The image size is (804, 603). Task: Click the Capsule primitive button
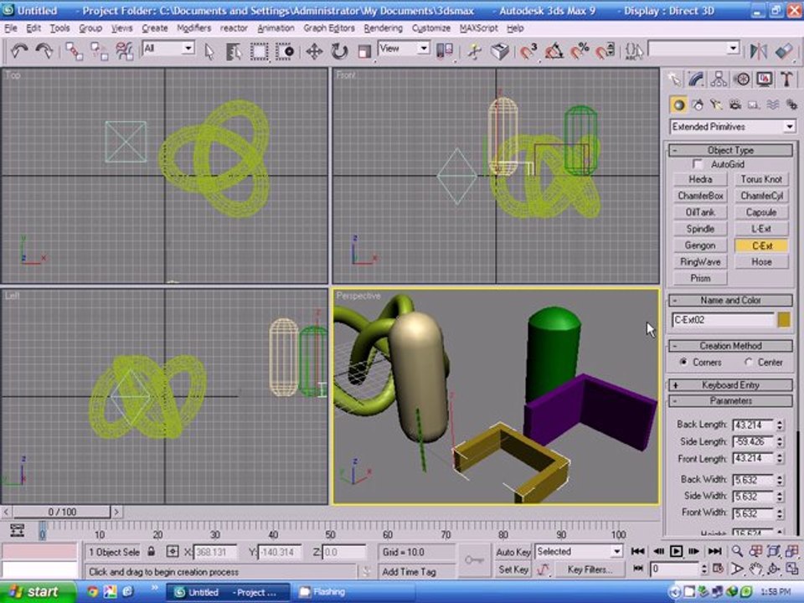pos(761,212)
